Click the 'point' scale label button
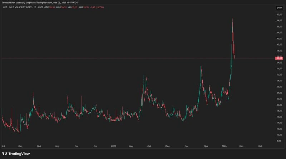Image resolution: width=286 pixels, height=159 pixels. tap(280, 7)
